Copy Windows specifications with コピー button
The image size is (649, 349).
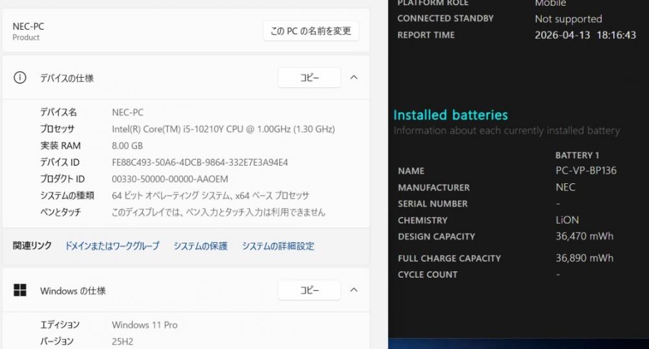309,290
